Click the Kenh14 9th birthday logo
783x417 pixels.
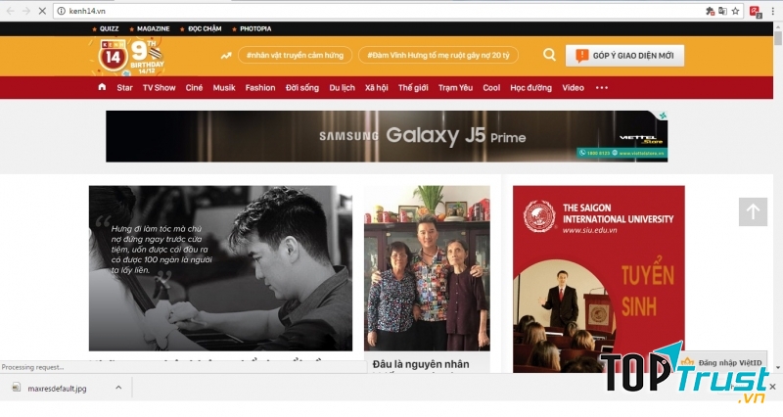click(131, 56)
